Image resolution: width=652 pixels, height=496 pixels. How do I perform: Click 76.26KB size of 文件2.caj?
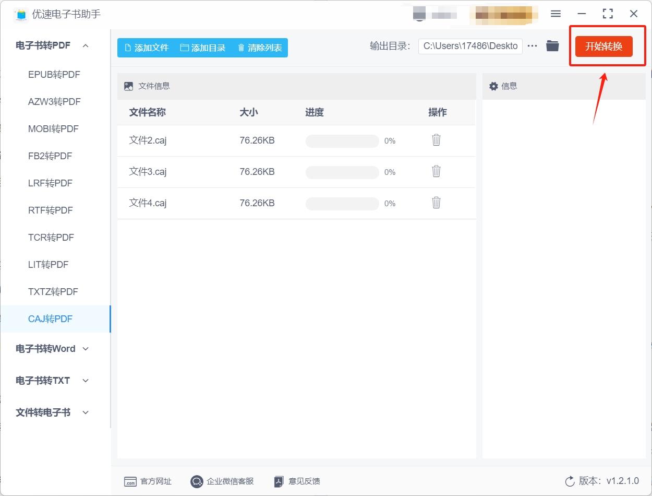click(257, 140)
